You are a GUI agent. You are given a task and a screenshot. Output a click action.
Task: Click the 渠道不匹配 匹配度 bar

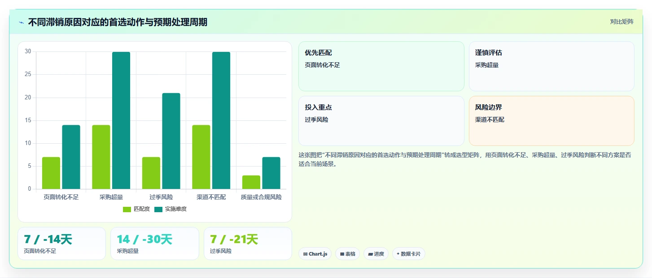coord(201,157)
